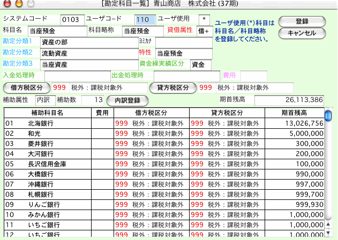Image resolution: width=338 pixels, height=240 pixels.
Task: Click the 勘定分類2 field 流動資産
Action: [88, 54]
